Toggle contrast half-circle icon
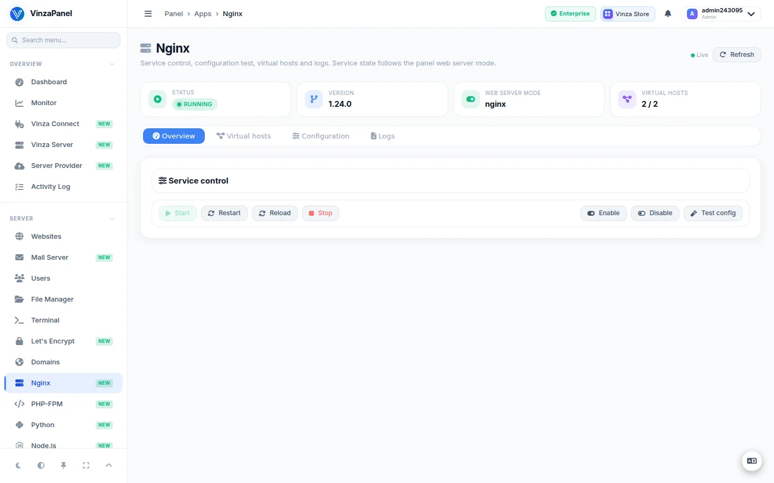The width and height of the screenshot is (774, 483). pos(41,465)
